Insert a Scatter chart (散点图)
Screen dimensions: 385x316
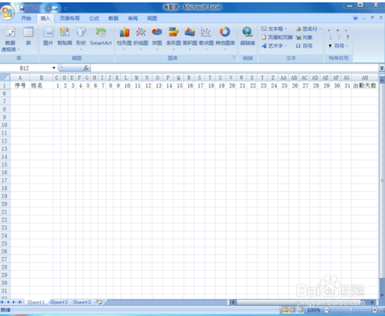pos(206,38)
